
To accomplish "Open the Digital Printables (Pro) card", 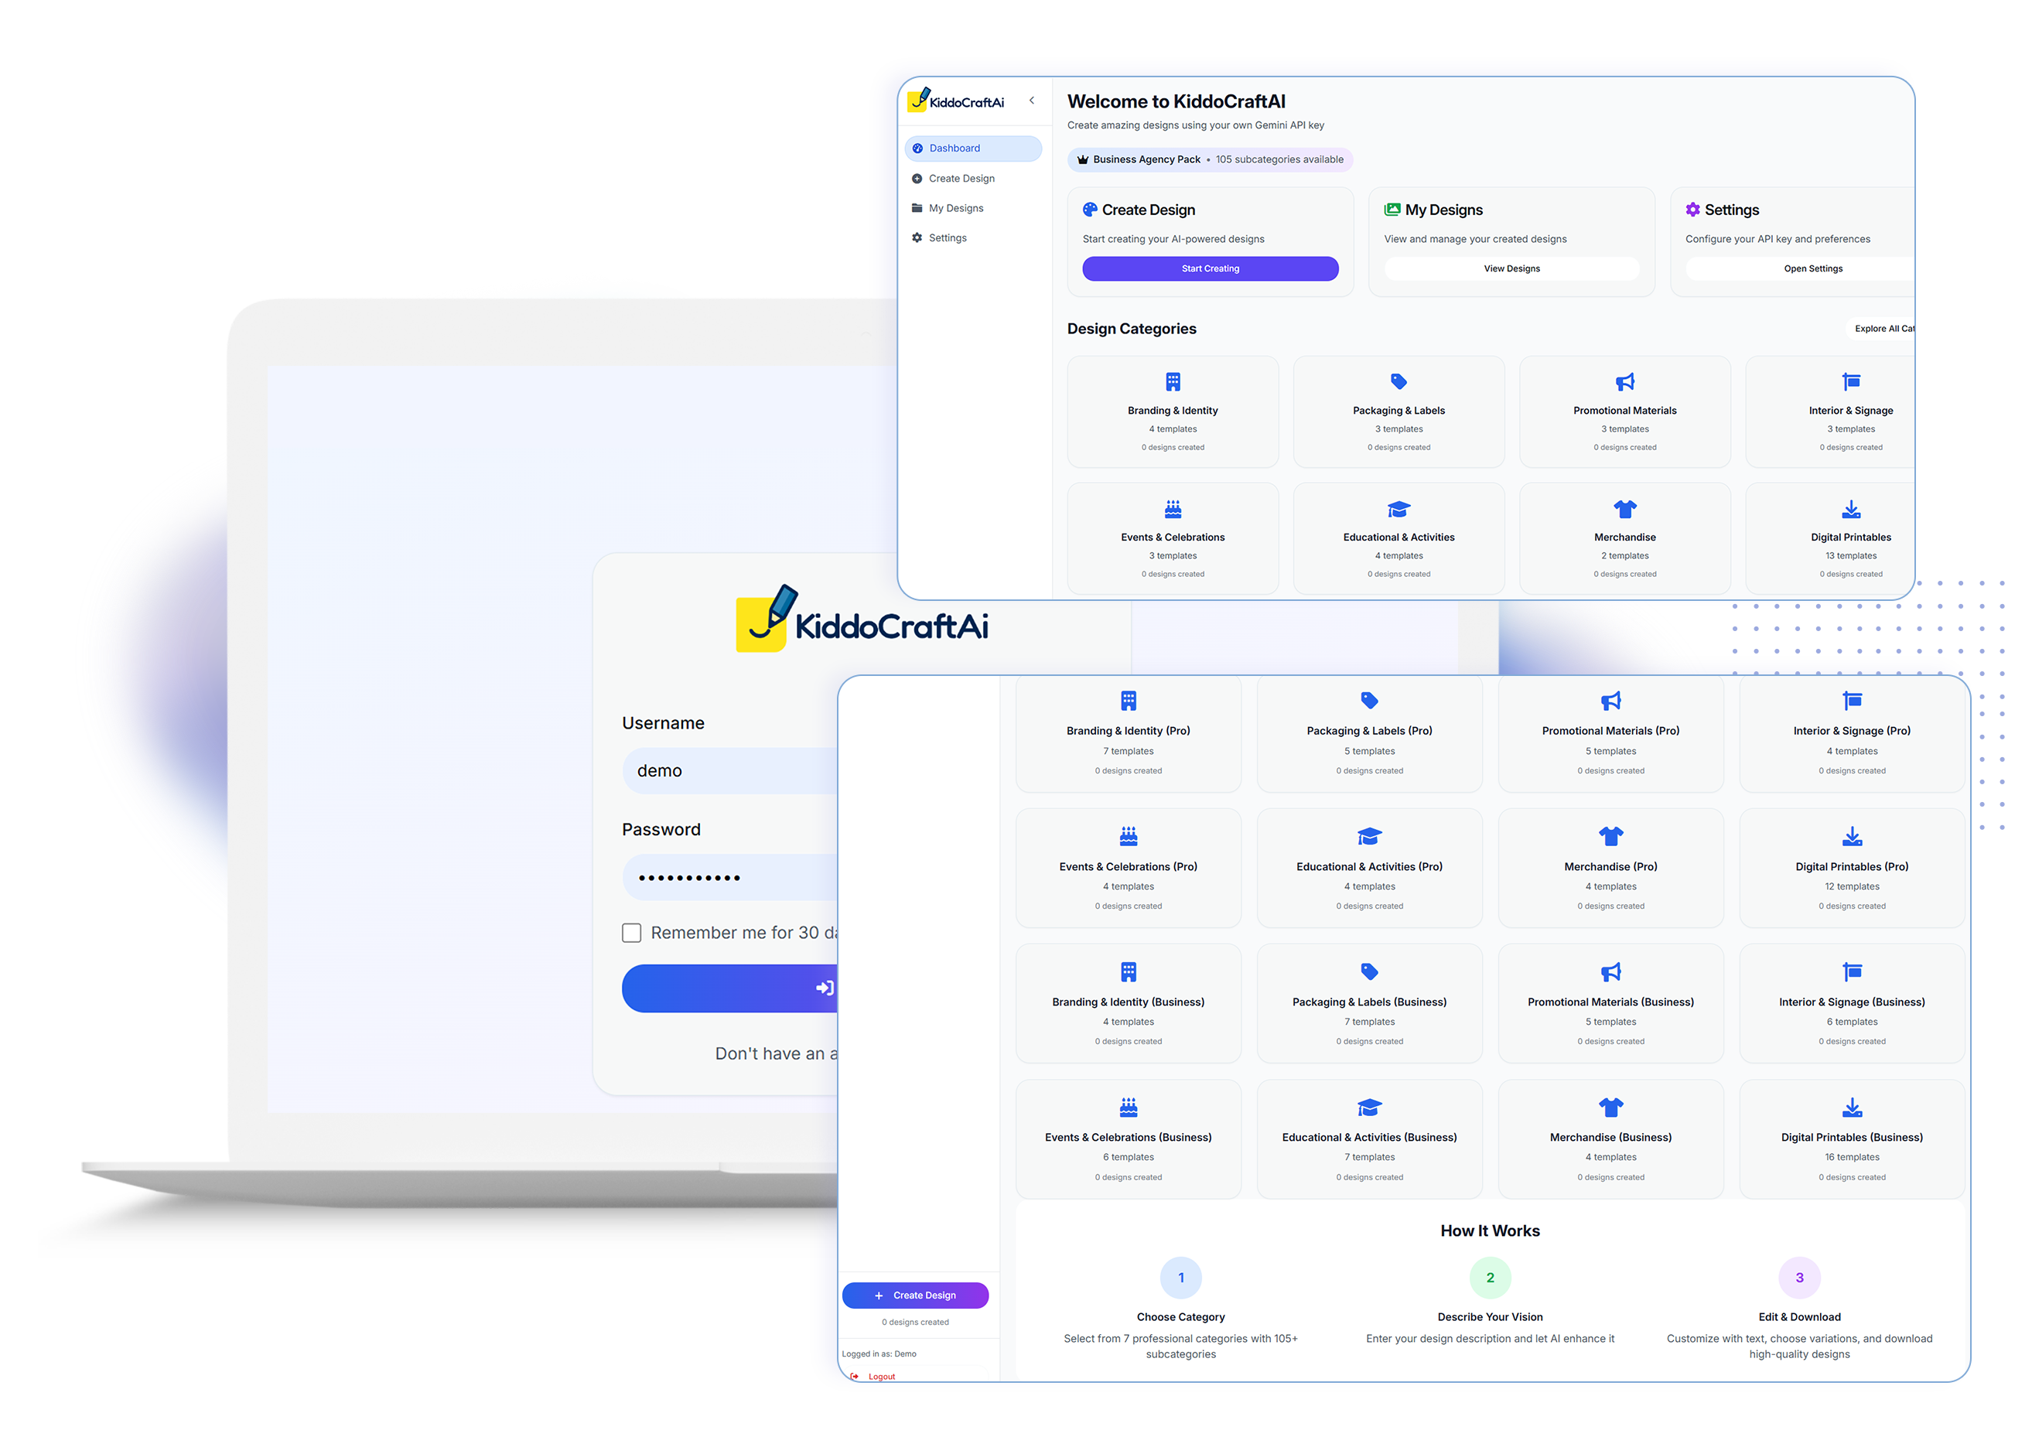I will 1852,868.
